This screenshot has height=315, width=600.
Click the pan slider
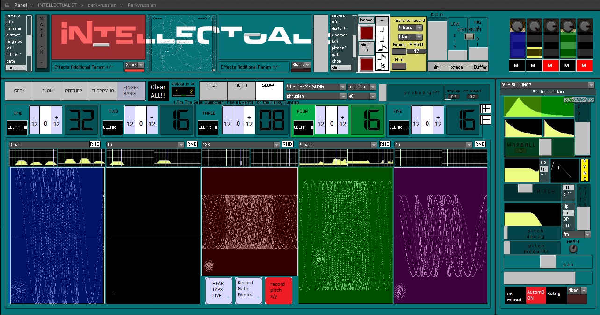point(547,262)
